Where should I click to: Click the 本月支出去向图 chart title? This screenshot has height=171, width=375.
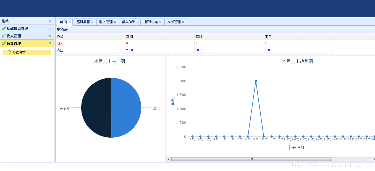tap(109, 61)
